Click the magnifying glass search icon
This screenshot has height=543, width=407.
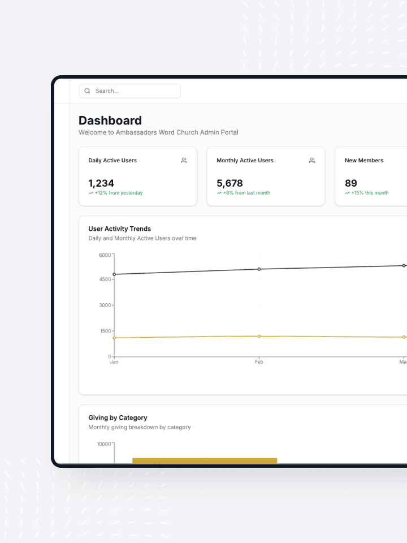tap(88, 91)
